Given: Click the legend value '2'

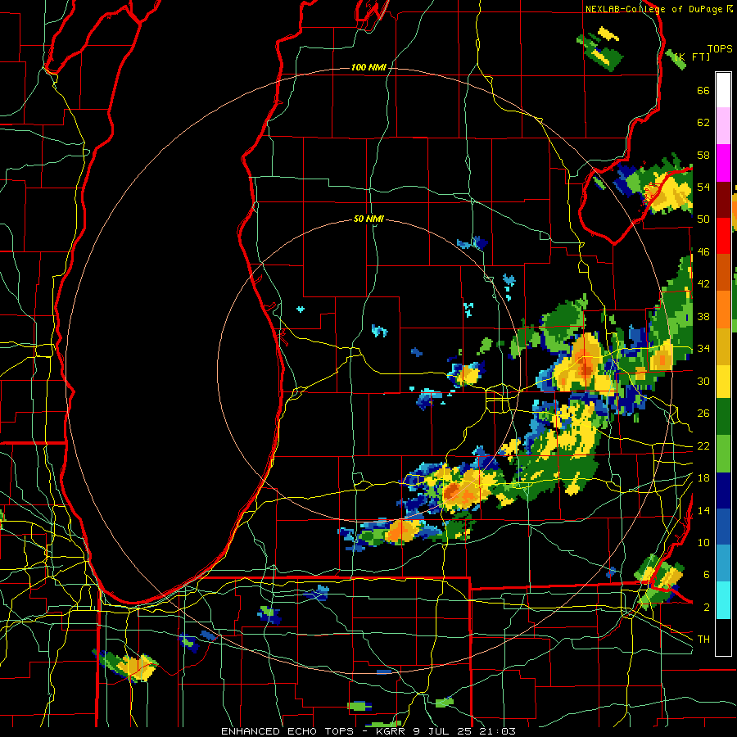Looking at the screenshot, I should pos(707,608).
